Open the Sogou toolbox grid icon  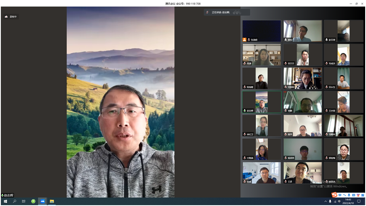click(363, 195)
